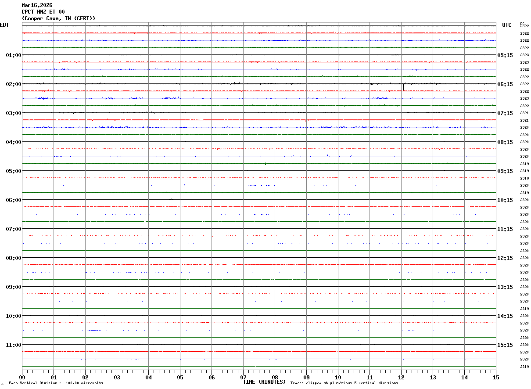Click minute 14 on the time axis
Screen dimensions: 531x389
464,377
